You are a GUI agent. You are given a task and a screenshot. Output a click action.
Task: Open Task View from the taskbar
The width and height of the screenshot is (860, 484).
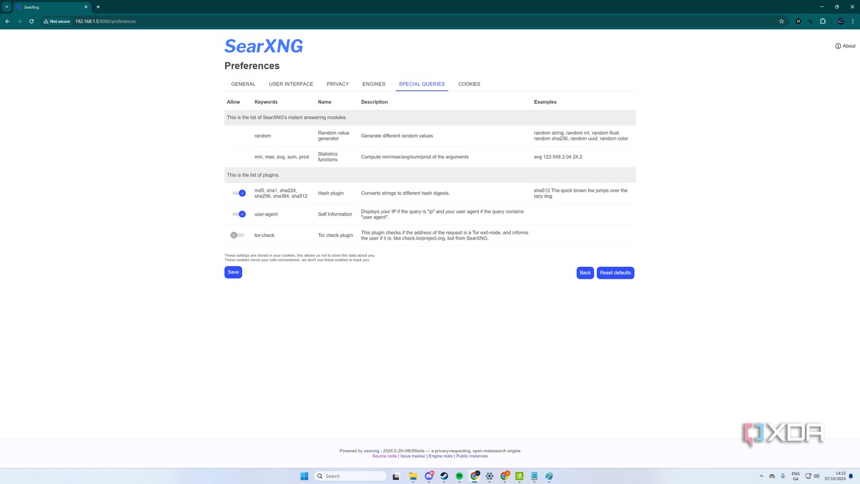click(x=396, y=476)
